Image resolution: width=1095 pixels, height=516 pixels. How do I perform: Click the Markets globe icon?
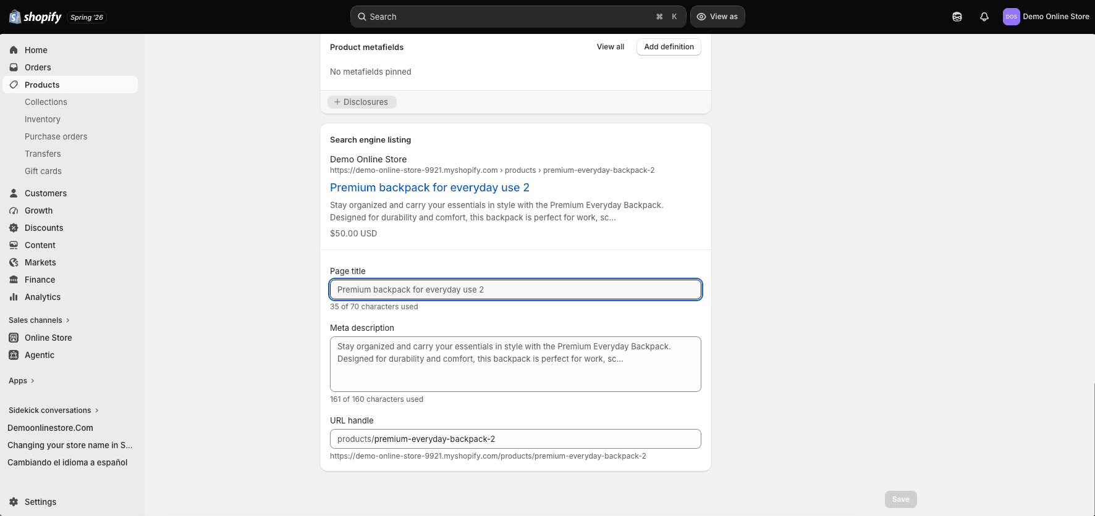pyautogui.click(x=14, y=262)
